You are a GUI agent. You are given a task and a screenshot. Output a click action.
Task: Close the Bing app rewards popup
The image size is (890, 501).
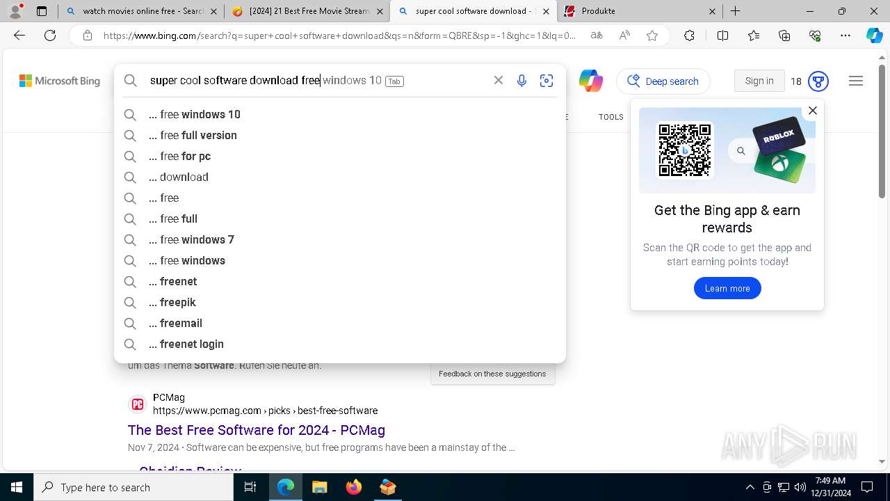coord(812,111)
